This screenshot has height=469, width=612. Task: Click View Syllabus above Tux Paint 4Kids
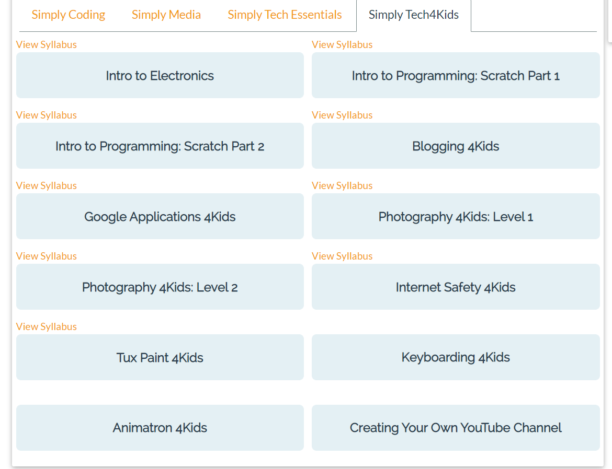[x=47, y=326]
